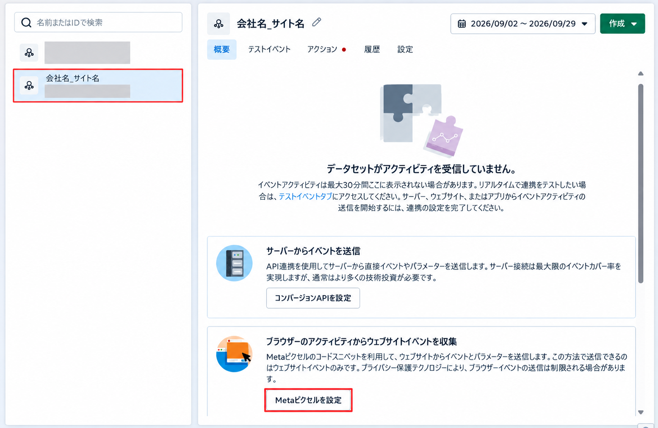658x428 pixels.
Task: Click the first dataset icon in sidebar
Action: (29, 52)
